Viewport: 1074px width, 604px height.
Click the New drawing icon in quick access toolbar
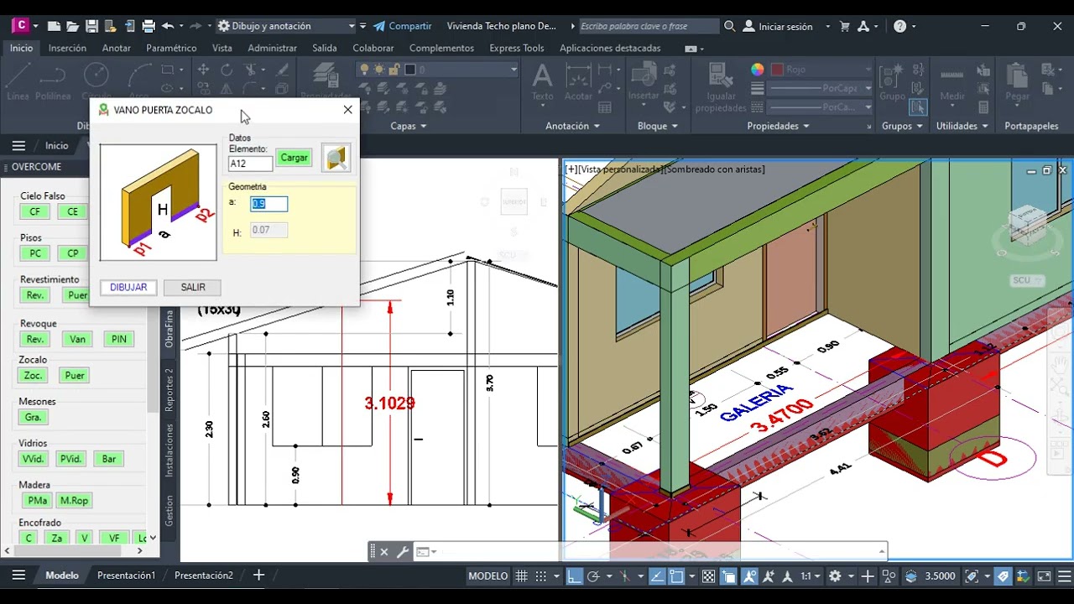coord(54,26)
